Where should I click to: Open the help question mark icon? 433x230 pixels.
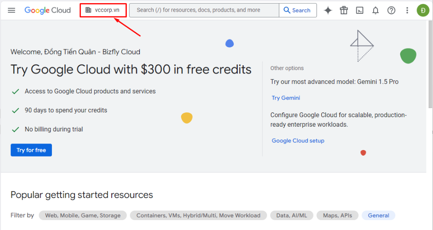click(391, 10)
